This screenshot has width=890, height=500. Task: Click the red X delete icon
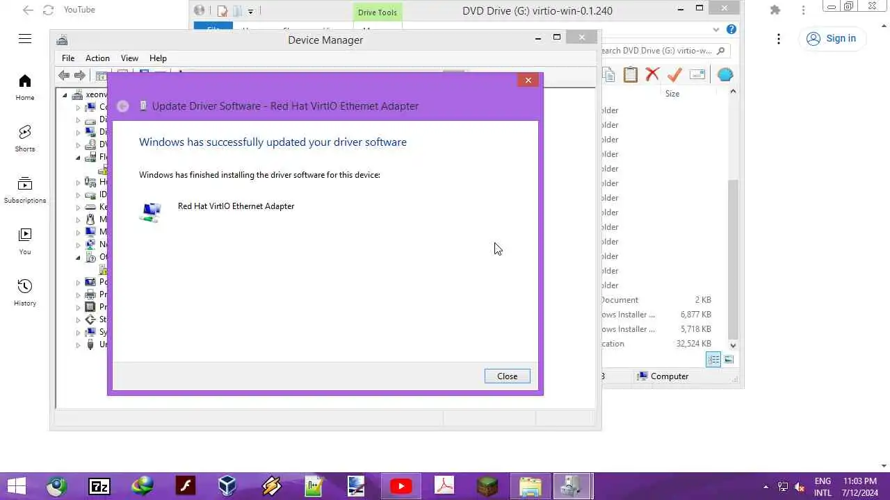[652, 75]
